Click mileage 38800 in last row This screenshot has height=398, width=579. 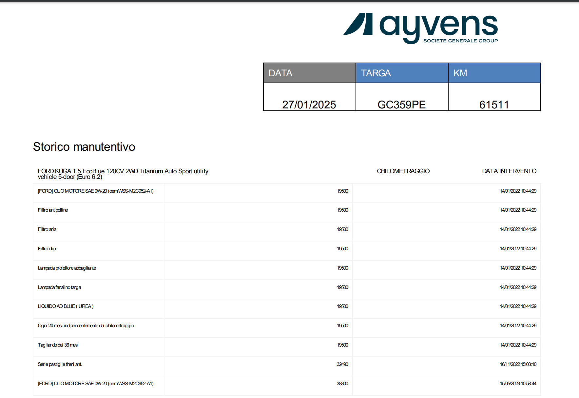[x=342, y=384]
